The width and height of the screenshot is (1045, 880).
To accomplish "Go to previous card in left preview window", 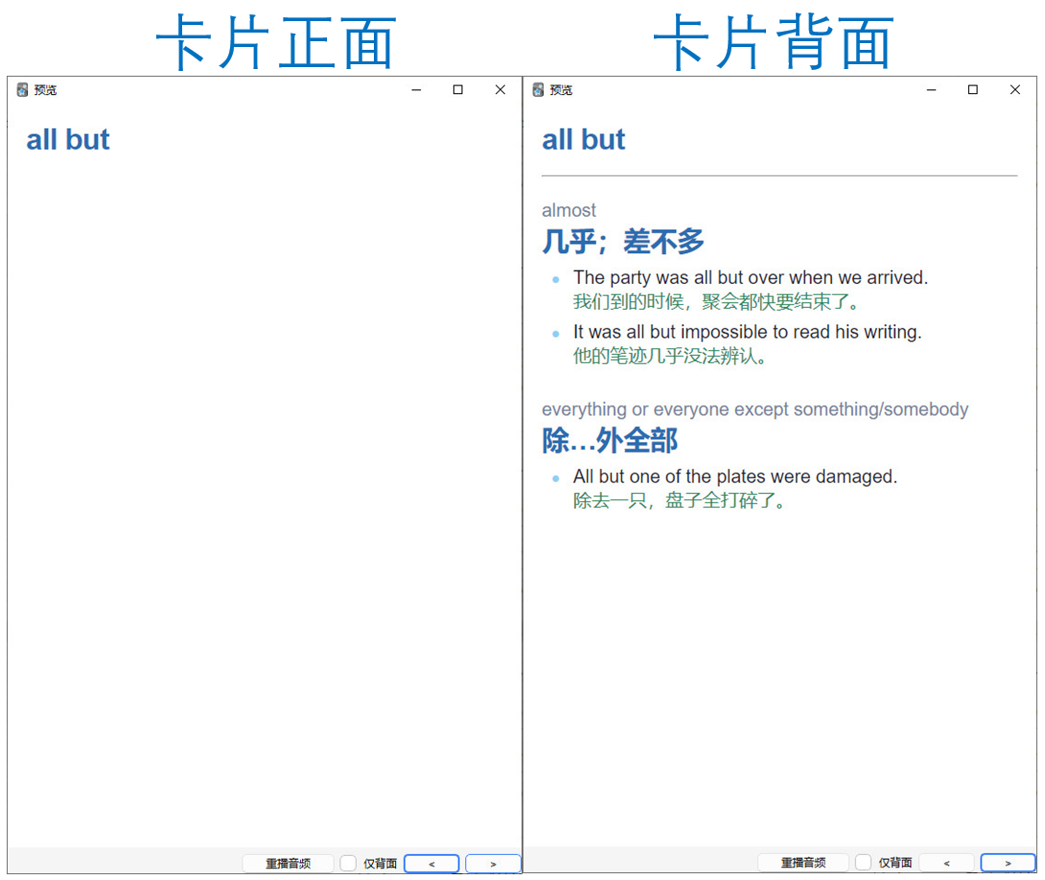I will pyautogui.click(x=431, y=864).
